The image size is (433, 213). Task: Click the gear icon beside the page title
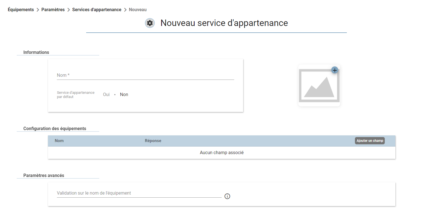[x=150, y=23]
